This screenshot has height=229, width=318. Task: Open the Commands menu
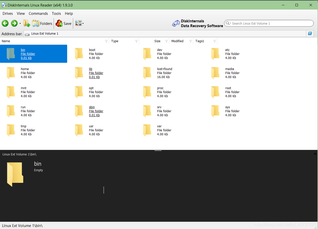click(x=38, y=14)
